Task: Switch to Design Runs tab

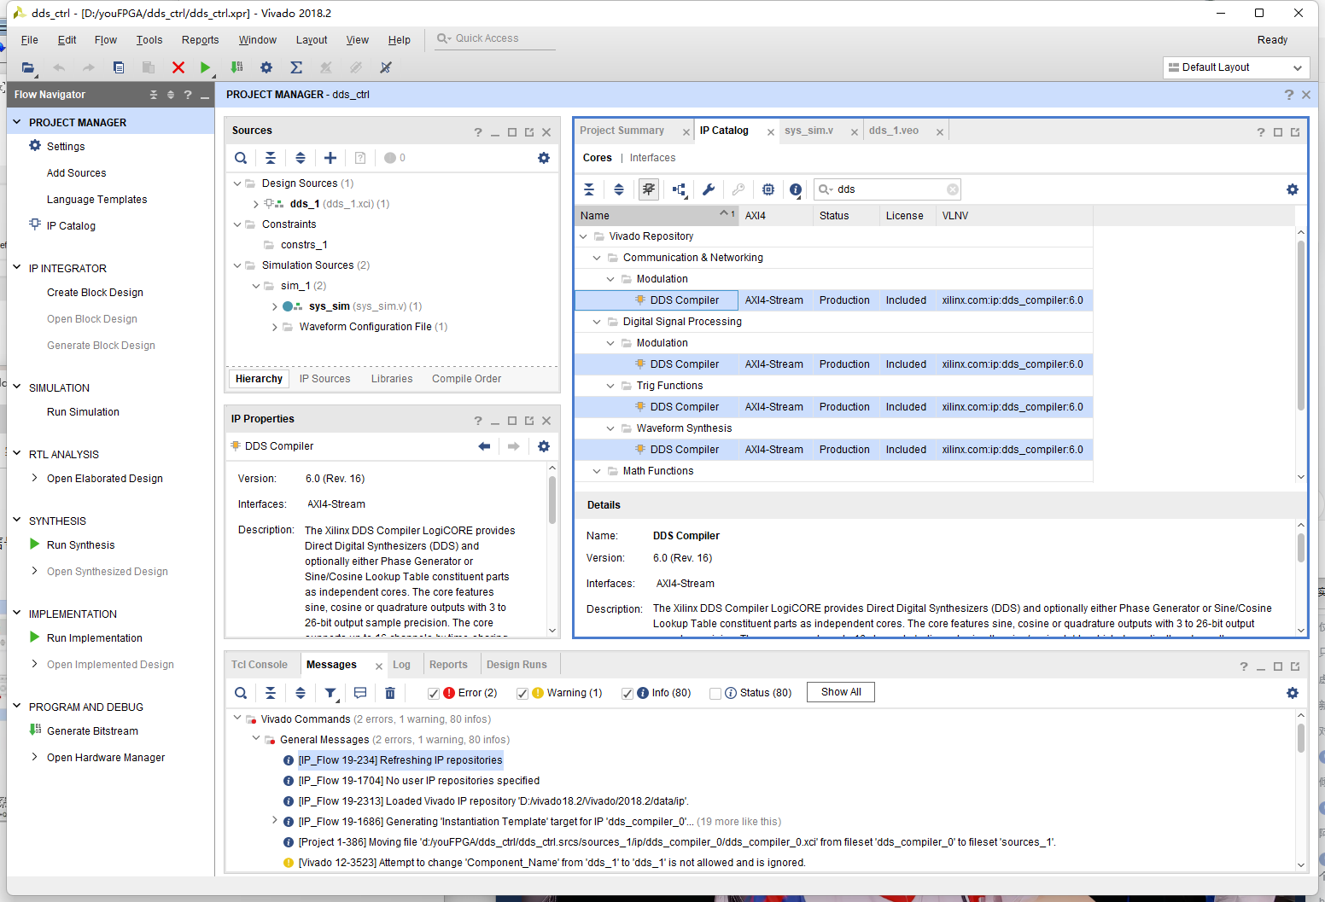Action: pyautogui.click(x=517, y=665)
